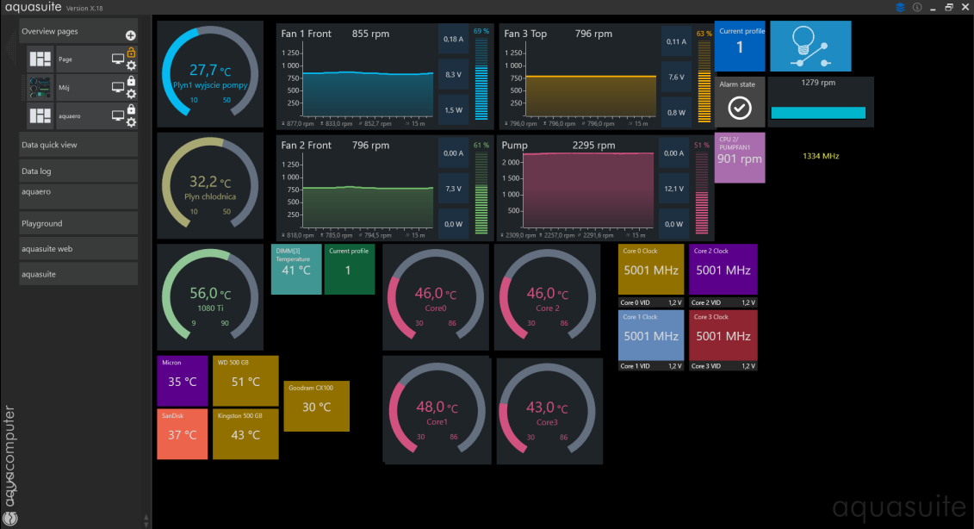The height and width of the screenshot is (529, 974).
Task: Click the Core0 46,0 °C gauge
Action: (436, 297)
